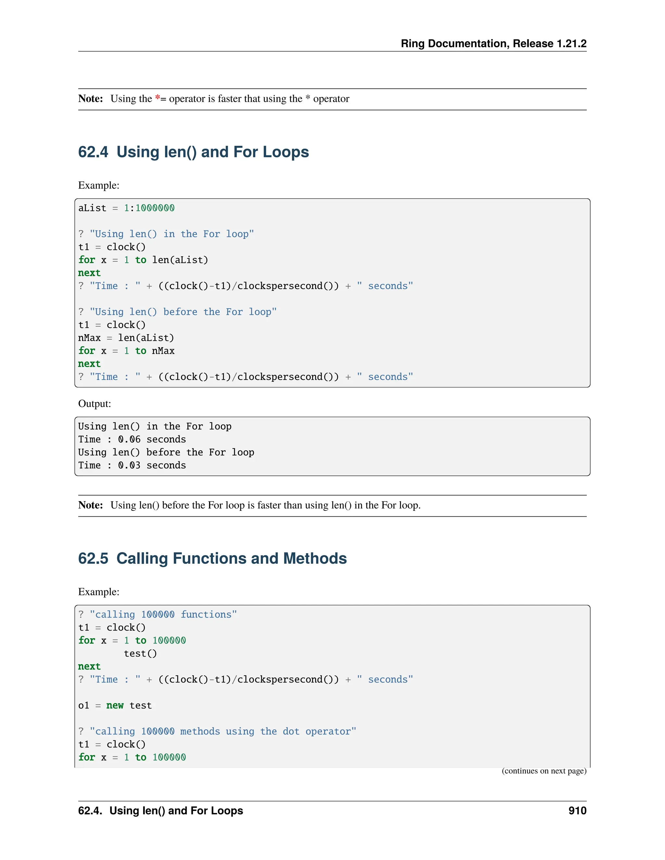665x860 pixels.
Task: Click the 'o1 = new test' code line
Action: tap(115, 705)
